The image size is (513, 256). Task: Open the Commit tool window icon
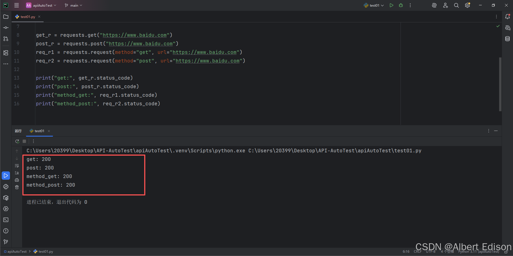6,28
